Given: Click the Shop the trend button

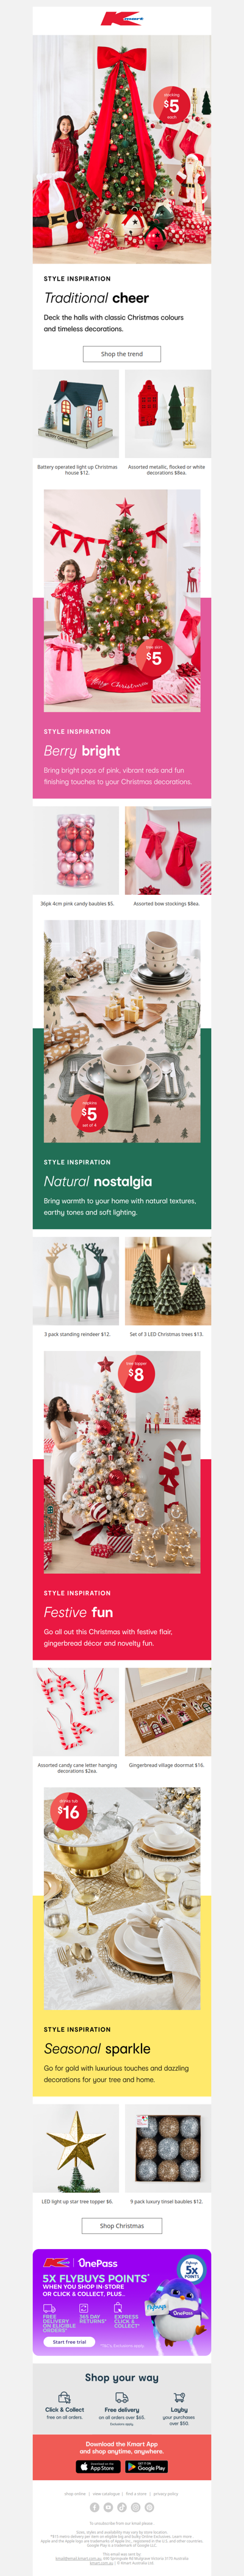Looking at the screenshot, I should (x=122, y=354).
